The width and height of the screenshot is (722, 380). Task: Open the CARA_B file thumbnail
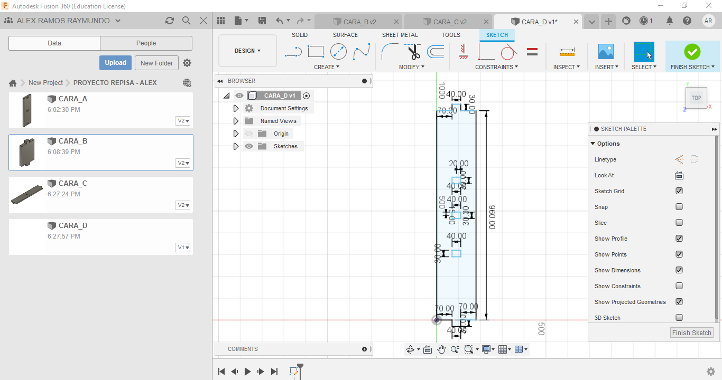pos(27,153)
